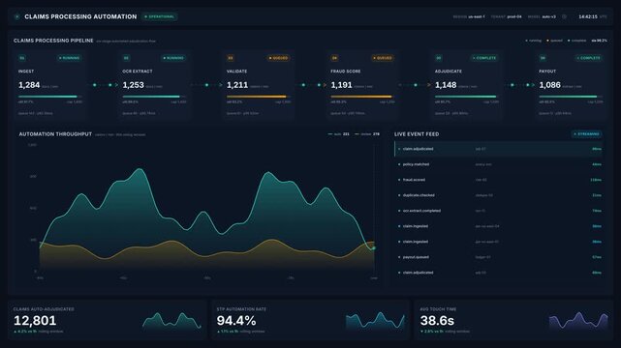Click the 1,191 throughput value on Fraud Score
621x348 pixels.
[x=341, y=85]
